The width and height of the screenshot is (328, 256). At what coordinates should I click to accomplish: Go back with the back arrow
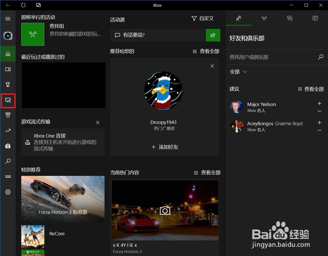tap(8, 5)
